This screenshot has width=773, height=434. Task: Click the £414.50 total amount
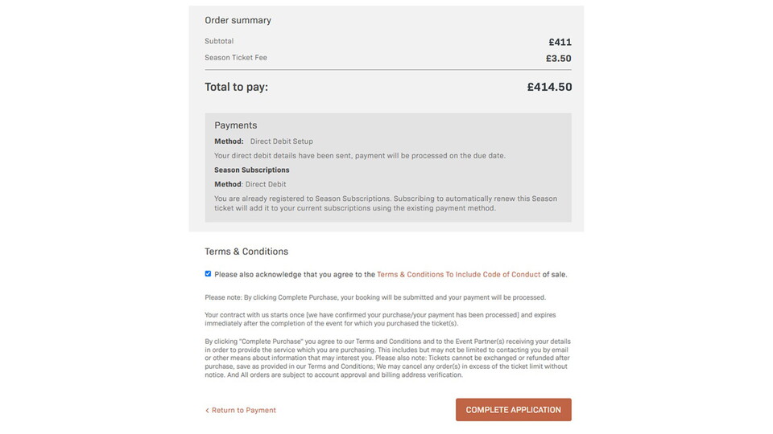click(549, 87)
